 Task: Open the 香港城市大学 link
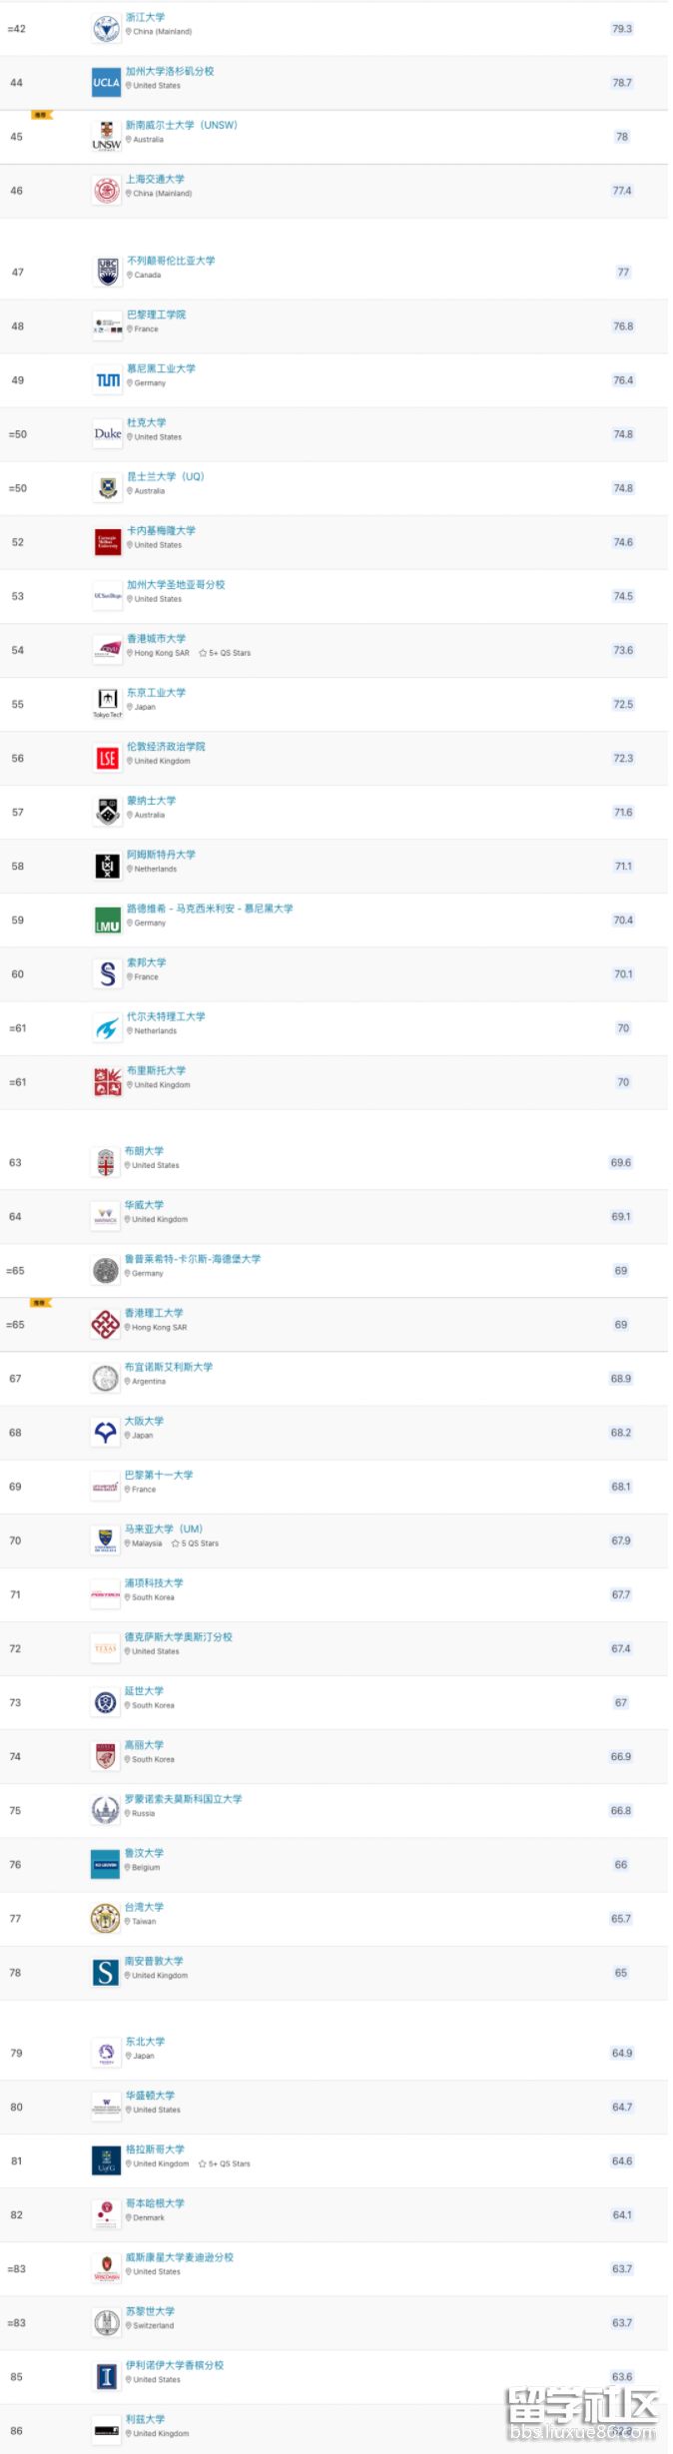click(156, 639)
